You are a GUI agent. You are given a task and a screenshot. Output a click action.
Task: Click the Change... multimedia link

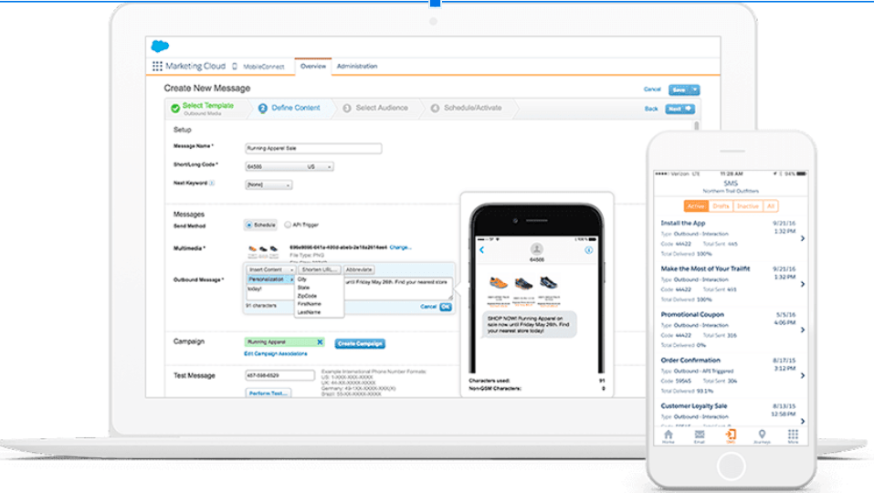pos(400,247)
